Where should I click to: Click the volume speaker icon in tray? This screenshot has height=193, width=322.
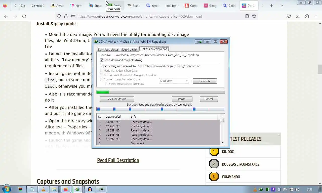(297, 189)
